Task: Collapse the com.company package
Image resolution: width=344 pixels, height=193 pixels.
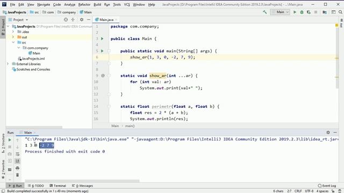Action: coord(19,48)
